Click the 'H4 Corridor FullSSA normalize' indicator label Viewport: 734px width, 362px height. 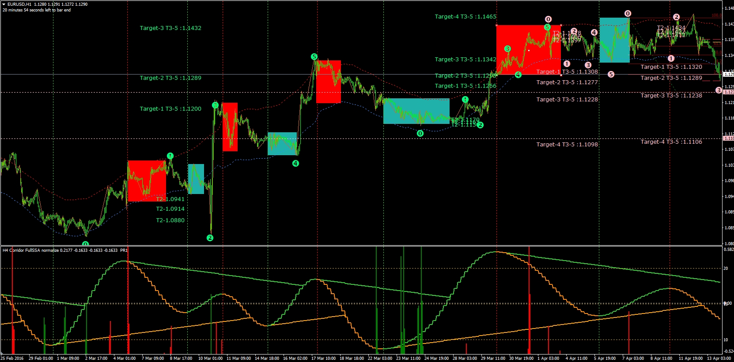click(x=65, y=250)
